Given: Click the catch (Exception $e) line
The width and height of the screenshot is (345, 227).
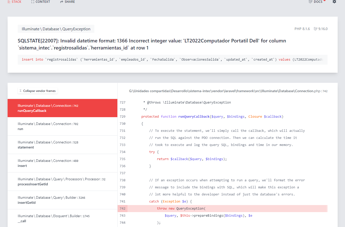Looking at the screenshot, I should pos(170,201).
